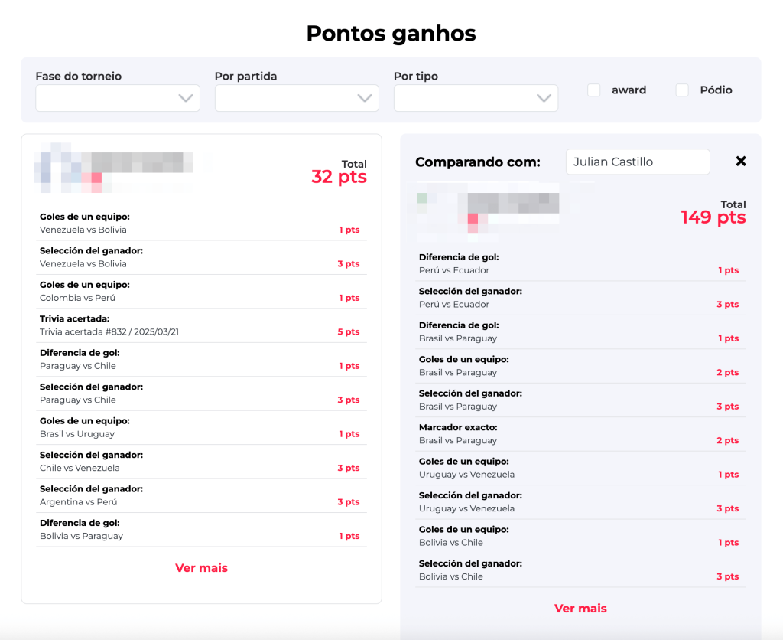Enable the award checkbox

click(x=593, y=90)
